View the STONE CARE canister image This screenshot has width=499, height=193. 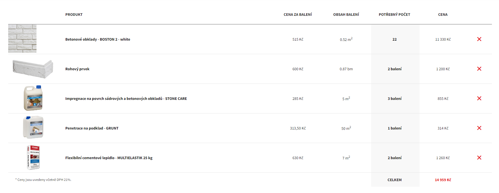coord(33,98)
